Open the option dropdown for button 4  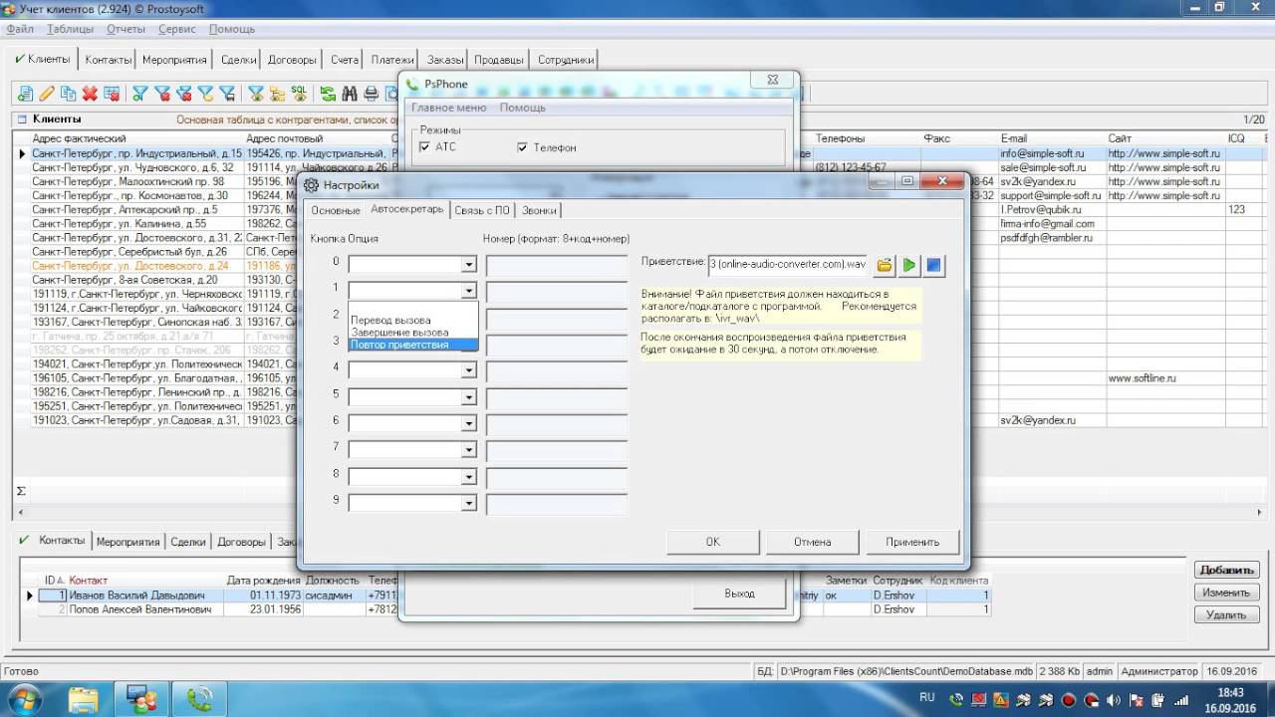[469, 370]
